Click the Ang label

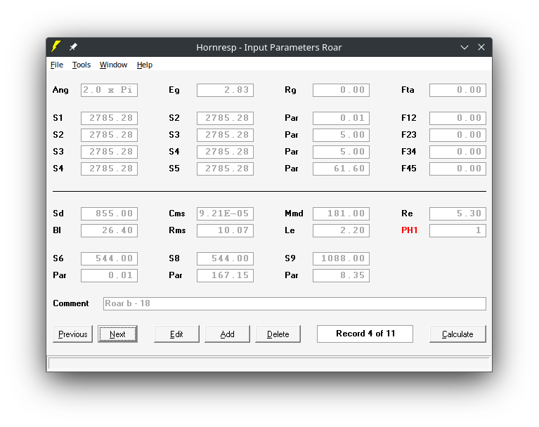coord(60,90)
